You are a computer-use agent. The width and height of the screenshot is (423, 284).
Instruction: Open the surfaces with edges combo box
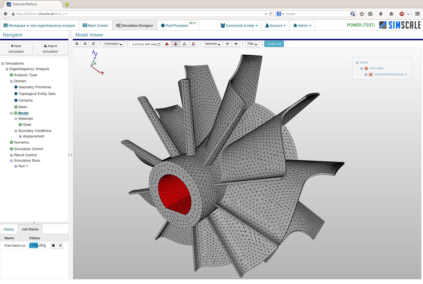[x=146, y=44]
